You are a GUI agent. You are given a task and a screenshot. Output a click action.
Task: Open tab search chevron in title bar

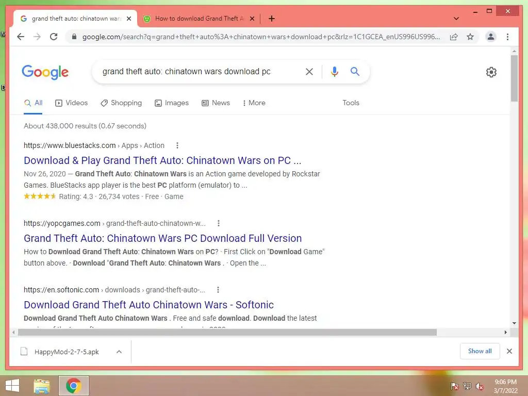pos(456,19)
